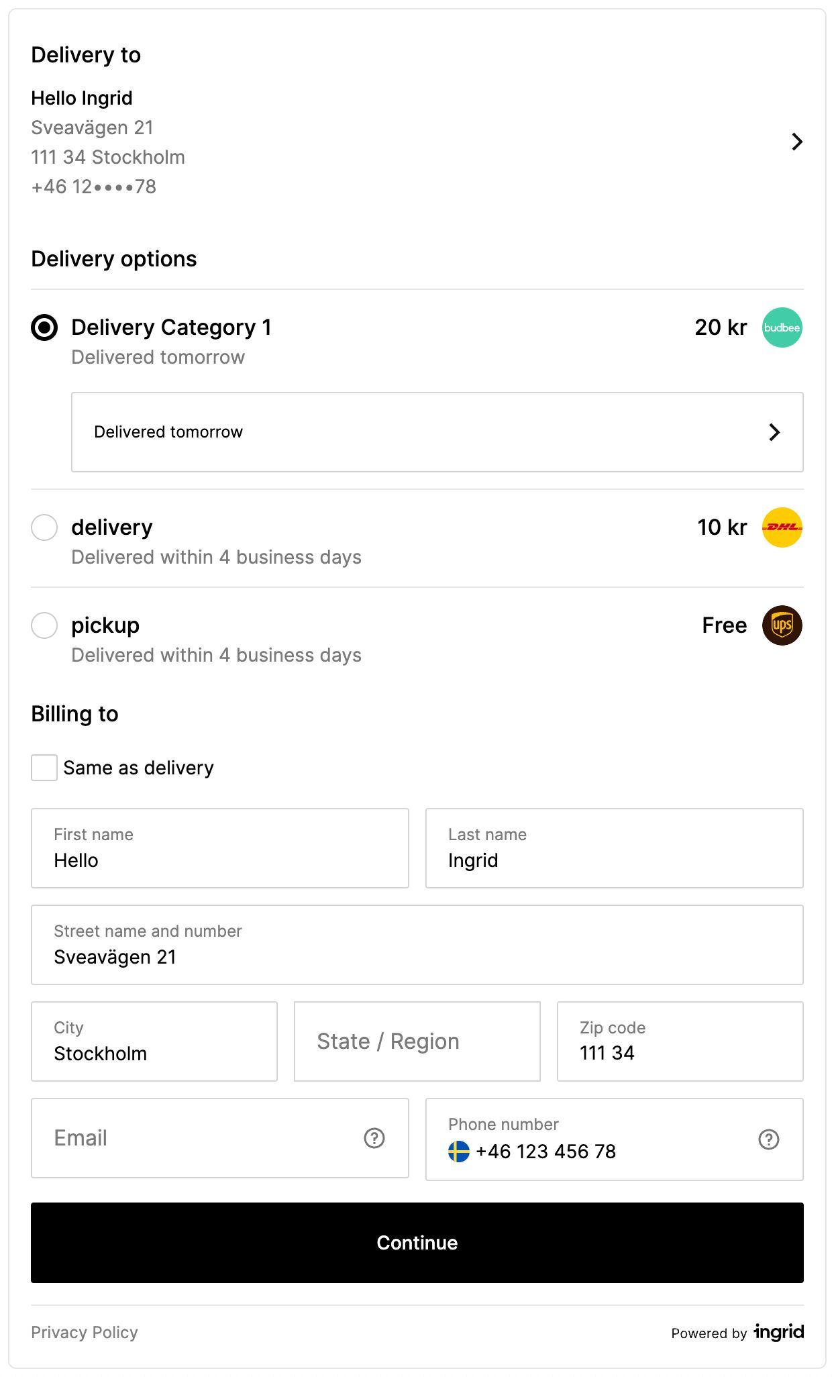The image size is (836, 1377).
Task: Open the Delivered tomorrow time selector
Action: pyautogui.click(x=437, y=432)
